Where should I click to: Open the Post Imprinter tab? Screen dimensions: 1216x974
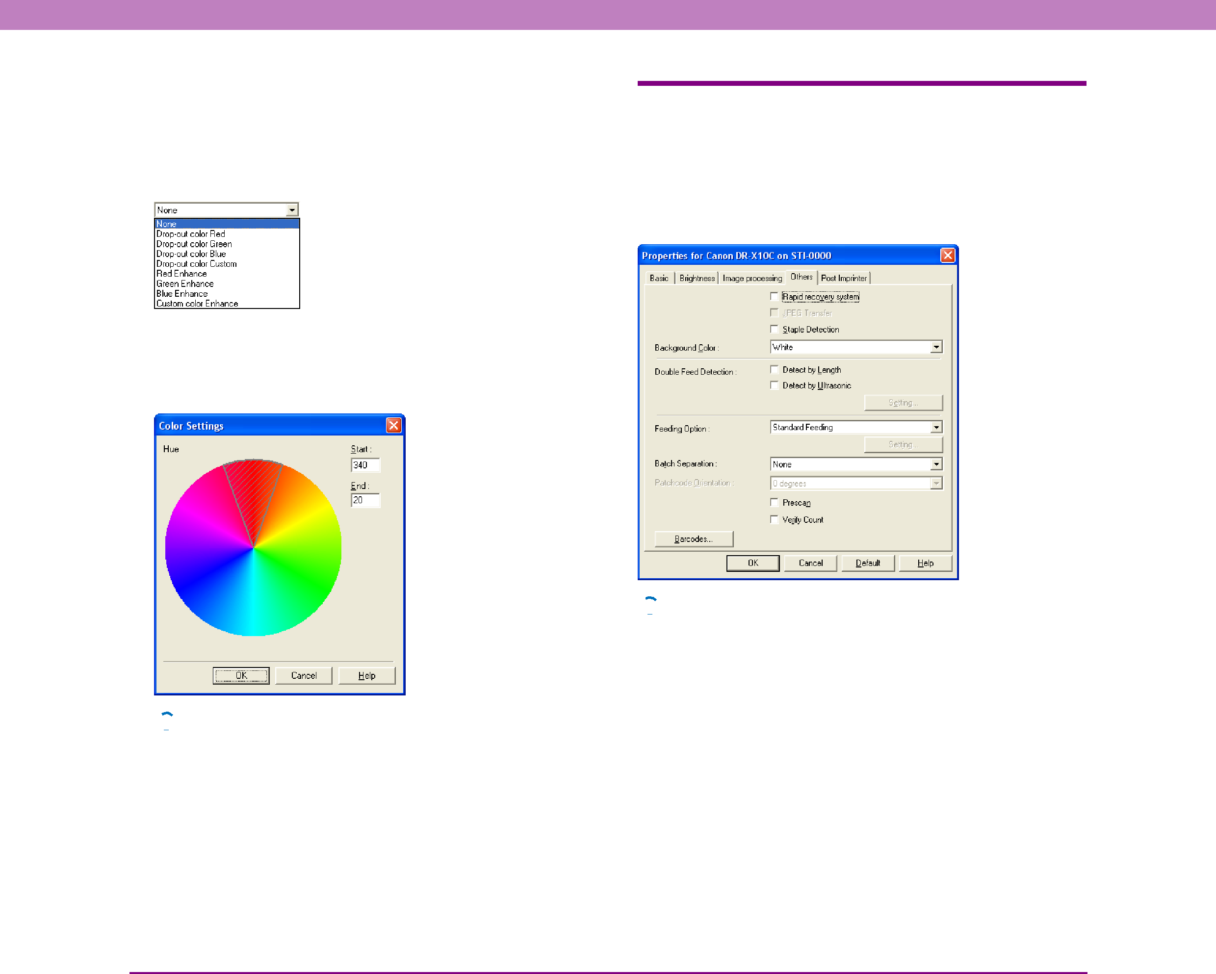coord(843,278)
